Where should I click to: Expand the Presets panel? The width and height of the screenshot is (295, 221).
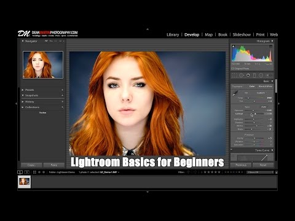[23, 90]
